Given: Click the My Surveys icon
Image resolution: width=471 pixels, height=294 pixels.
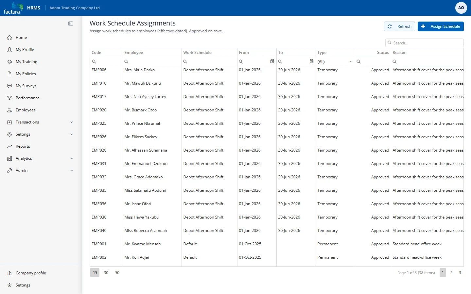Looking at the screenshot, I should [9, 86].
